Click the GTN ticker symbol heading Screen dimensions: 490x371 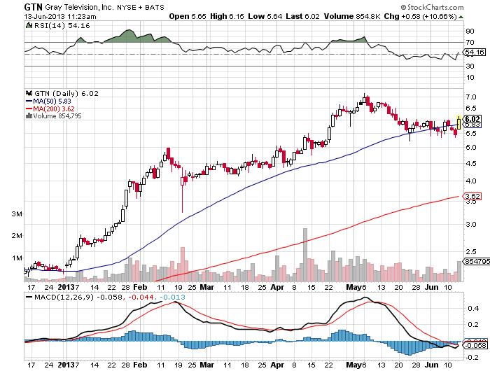(34, 7)
